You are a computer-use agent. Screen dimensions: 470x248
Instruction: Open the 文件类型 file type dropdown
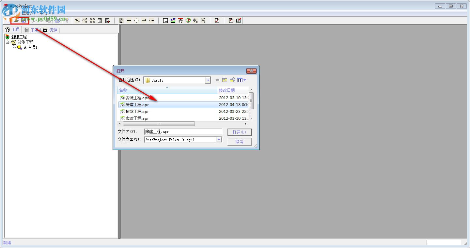219,139
